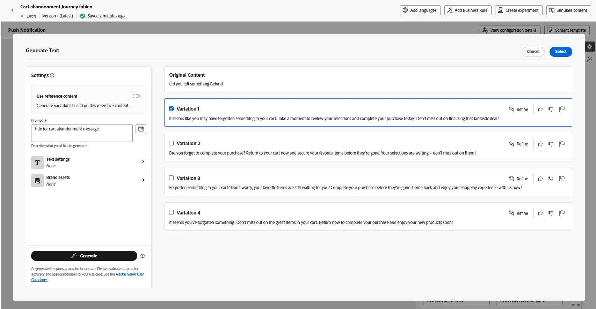
Task: Flag Variation 4 content
Action: click(562, 213)
